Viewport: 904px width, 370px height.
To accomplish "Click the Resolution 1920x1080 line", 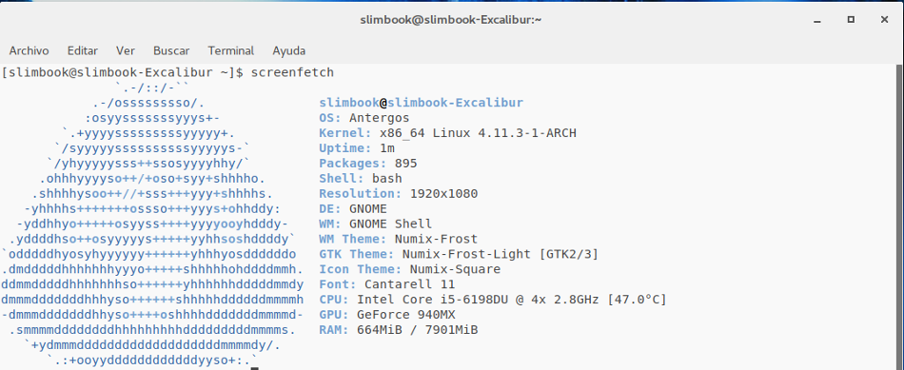I will tap(399, 194).
